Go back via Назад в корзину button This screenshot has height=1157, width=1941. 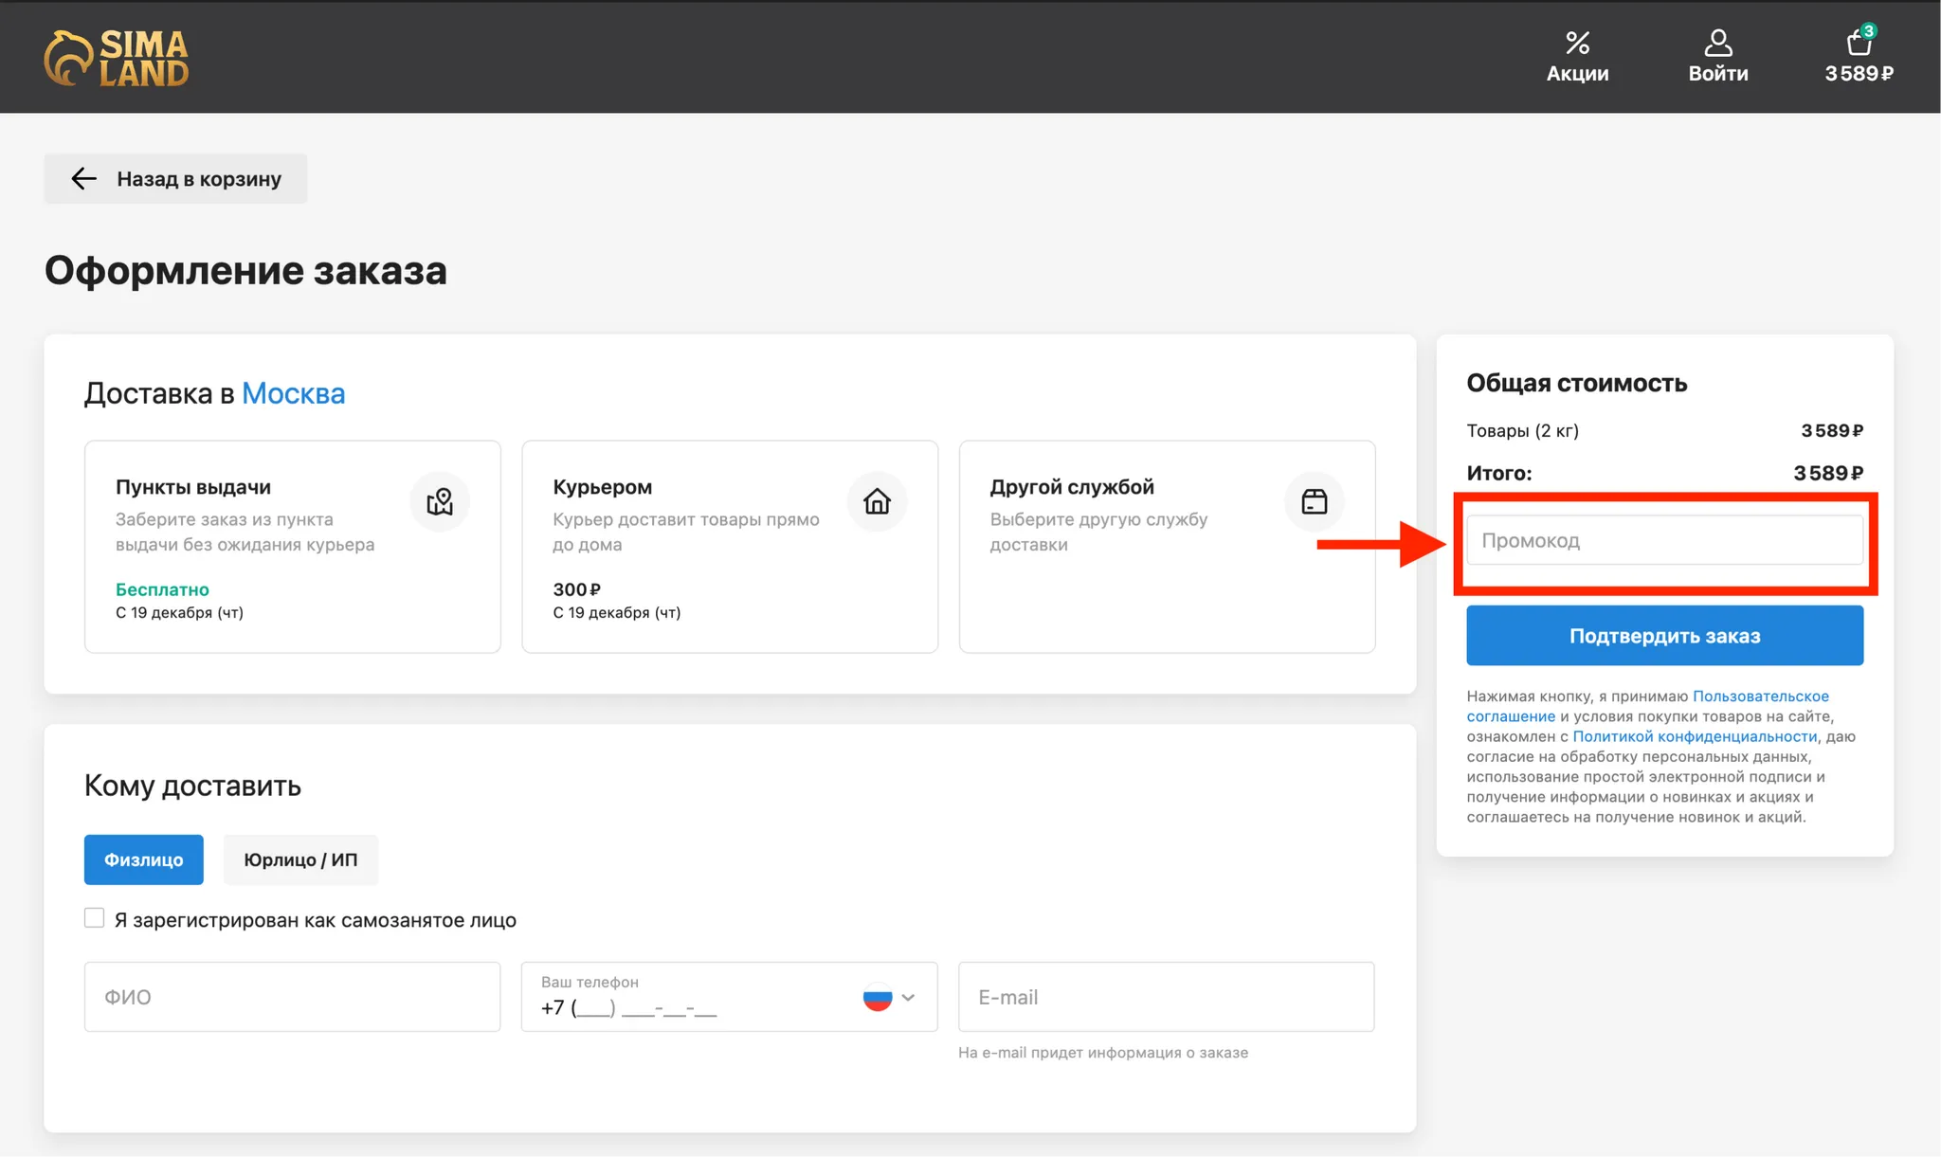click(175, 178)
